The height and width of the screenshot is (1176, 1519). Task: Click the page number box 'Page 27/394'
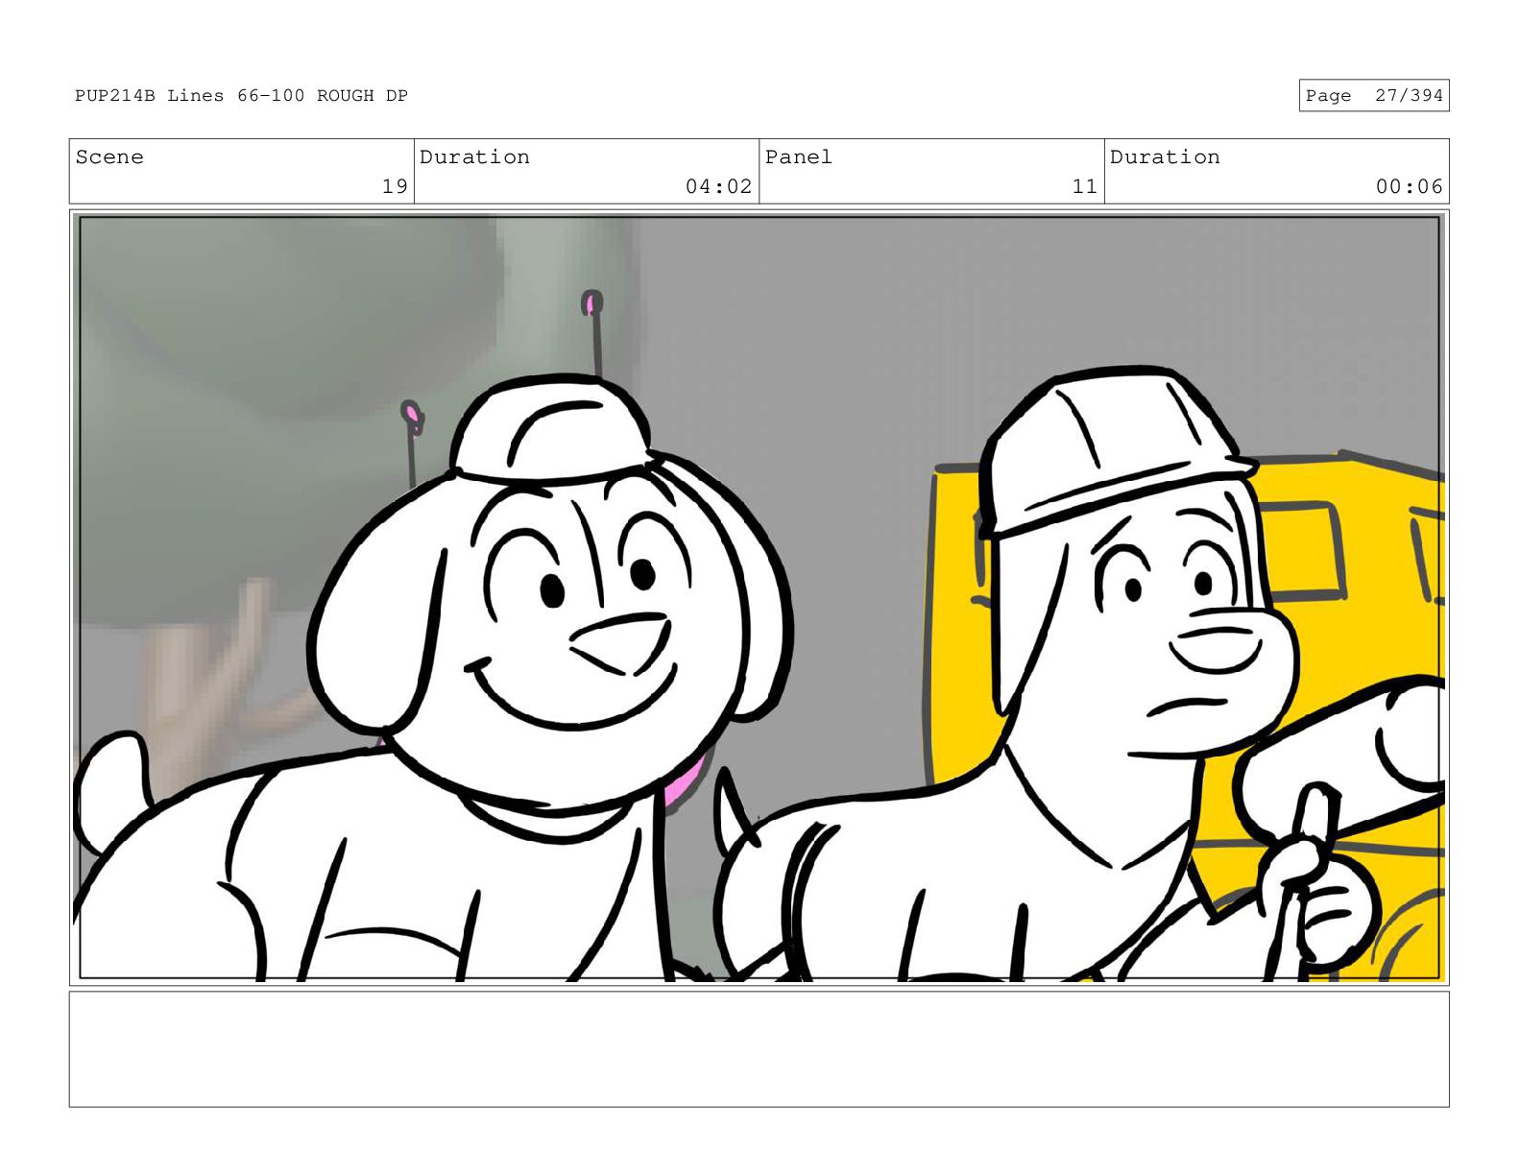click(1373, 95)
